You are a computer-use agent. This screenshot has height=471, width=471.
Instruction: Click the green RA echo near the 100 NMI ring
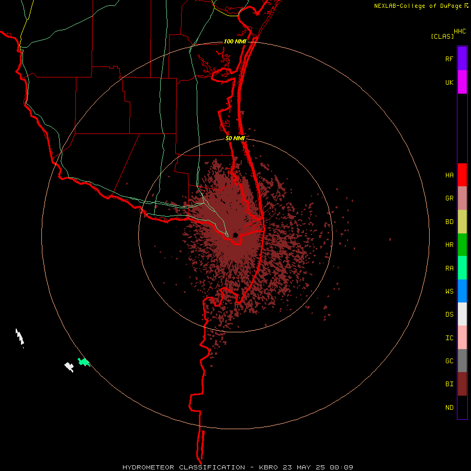84,362
